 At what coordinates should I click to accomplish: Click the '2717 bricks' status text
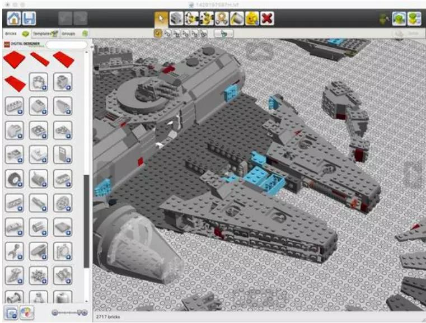click(x=108, y=317)
